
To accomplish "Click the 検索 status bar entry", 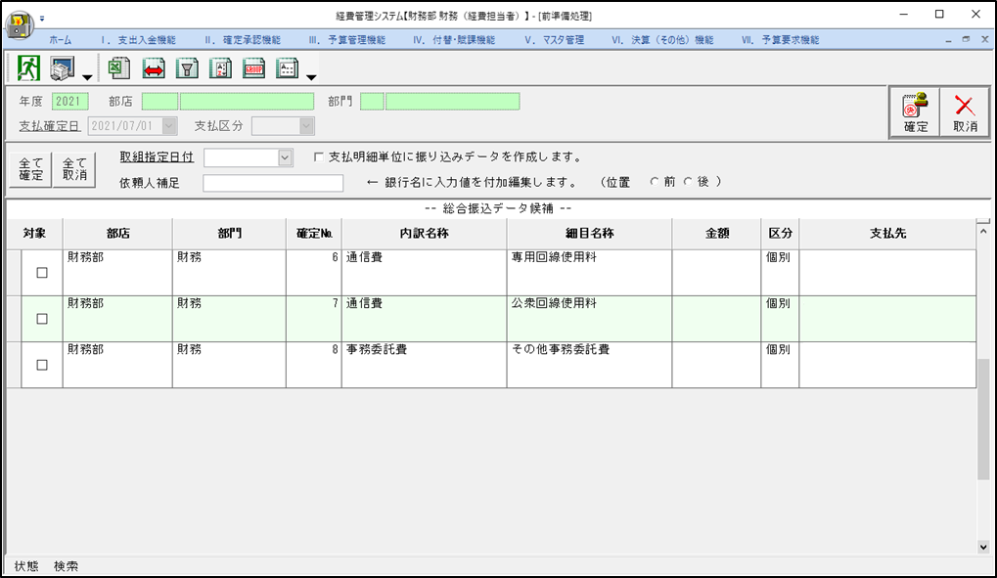I will tap(67, 566).
